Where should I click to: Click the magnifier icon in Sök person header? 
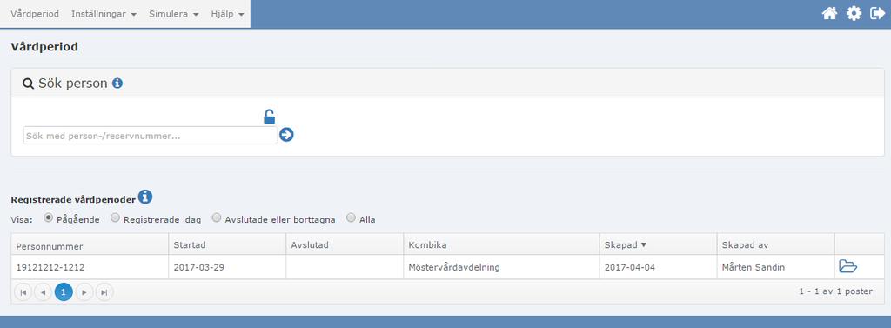point(28,84)
